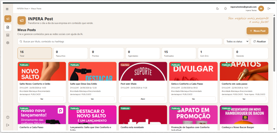The height and width of the screenshot is (133, 277).
Task: Open the hamburger menu icon
Action: [x=7, y=9]
